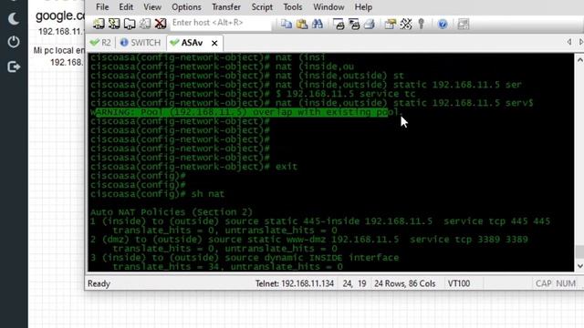Image resolution: width=584 pixels, height=328 pixels.
Task: Click the www-dmz NAT policy line
Action: point(309,240)
